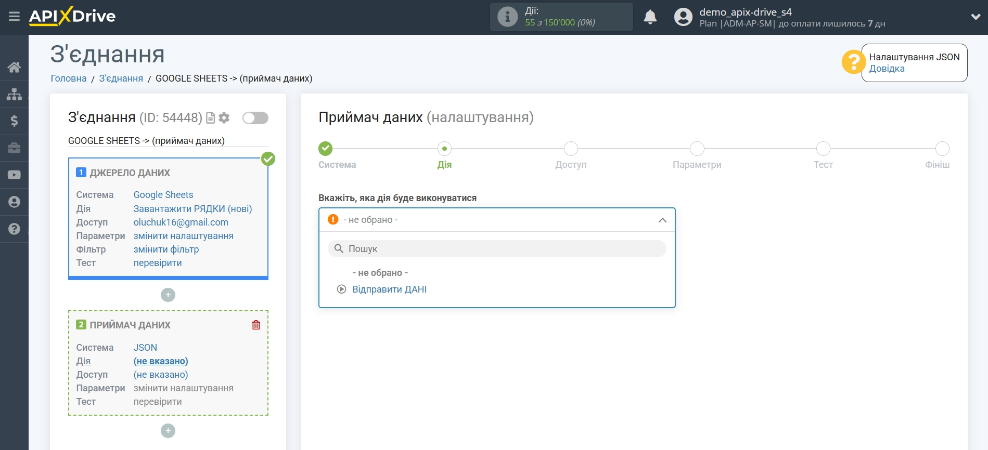Go to the Дія step
Image resolution: width=988 pixels, height=450 pixels.
tap(444, 149)
